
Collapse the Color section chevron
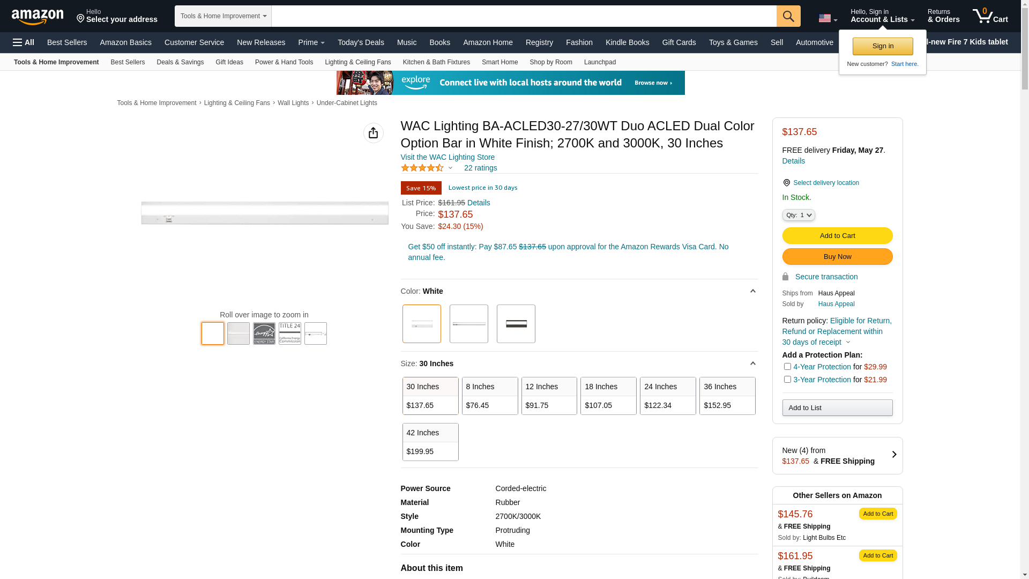752,291
